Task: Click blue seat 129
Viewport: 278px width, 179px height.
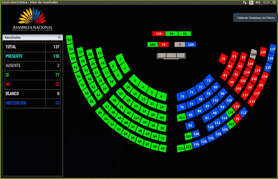Action: (x=225, y=129)
